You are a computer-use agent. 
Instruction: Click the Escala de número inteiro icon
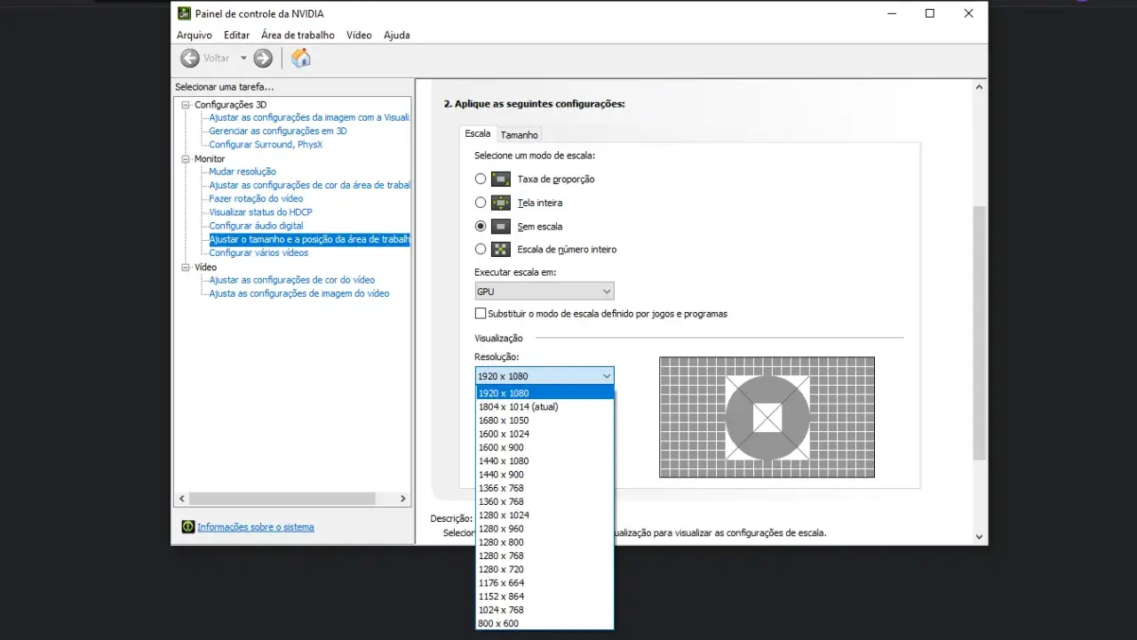point(501,250)
